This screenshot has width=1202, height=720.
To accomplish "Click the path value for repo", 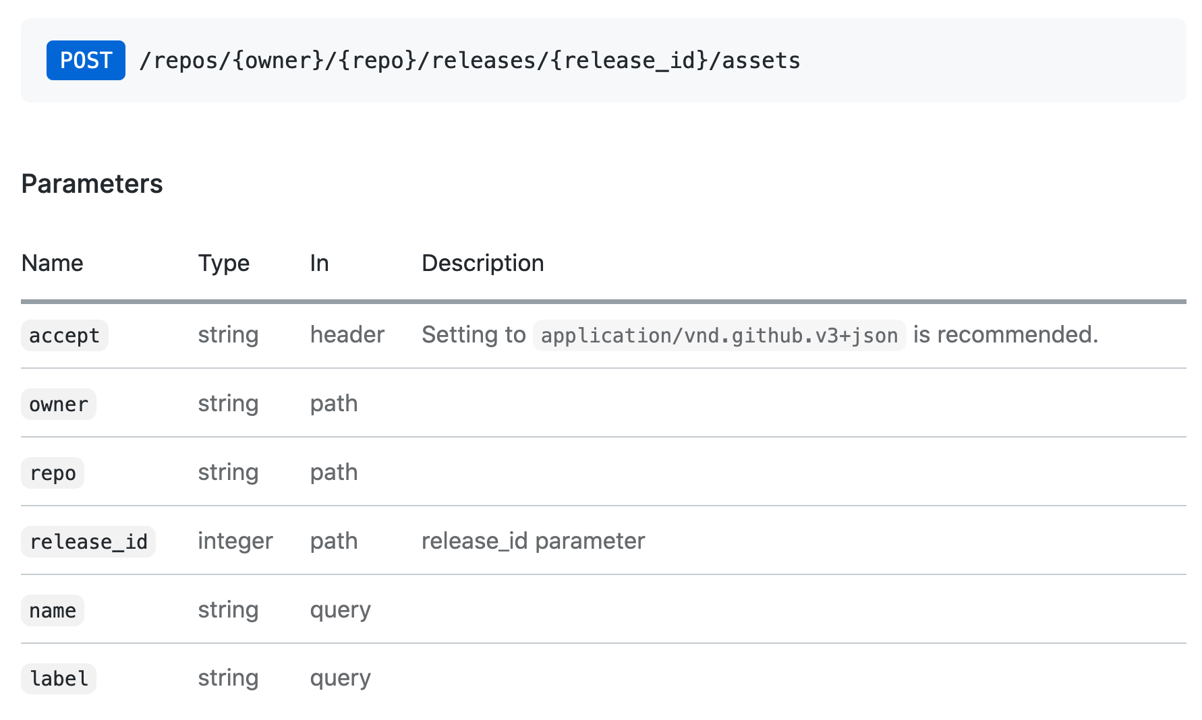I will coord(334,473).
